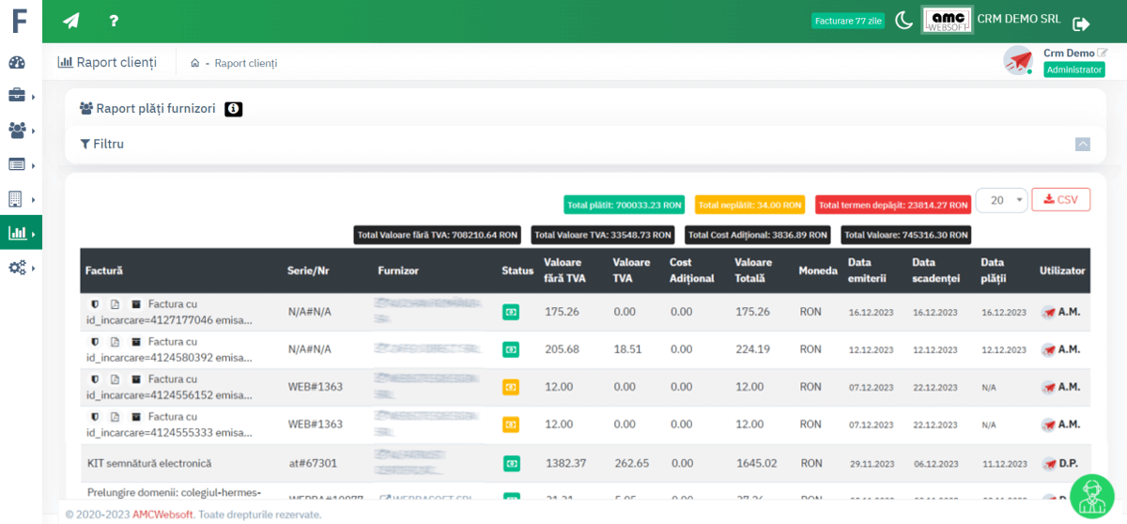Open the settings gears sidebar menu
This screenshot has width=1127, height=524.
pyautogui.click(x=17, y=268)
